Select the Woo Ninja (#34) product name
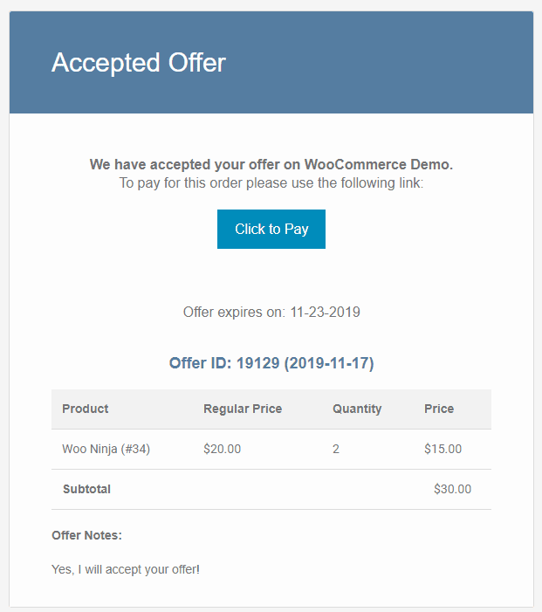 click(x=106, y=449)
